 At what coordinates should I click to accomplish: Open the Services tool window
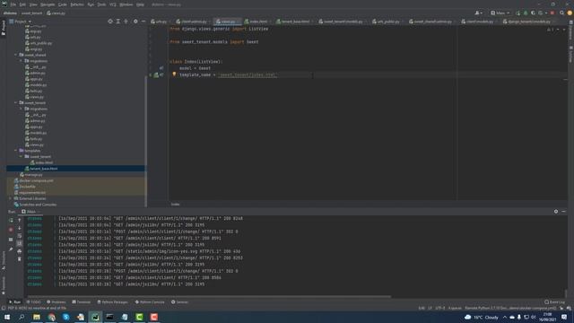coord(179,302)
